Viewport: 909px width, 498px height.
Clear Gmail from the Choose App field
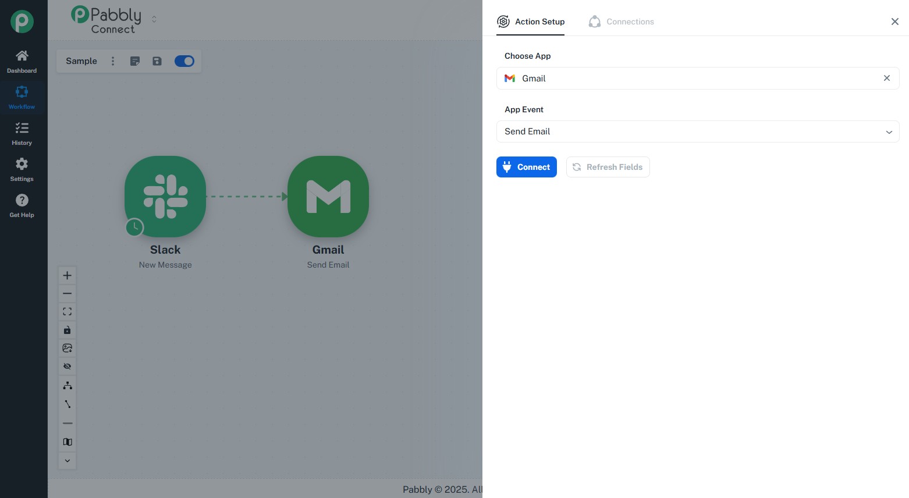coord(886,78)
